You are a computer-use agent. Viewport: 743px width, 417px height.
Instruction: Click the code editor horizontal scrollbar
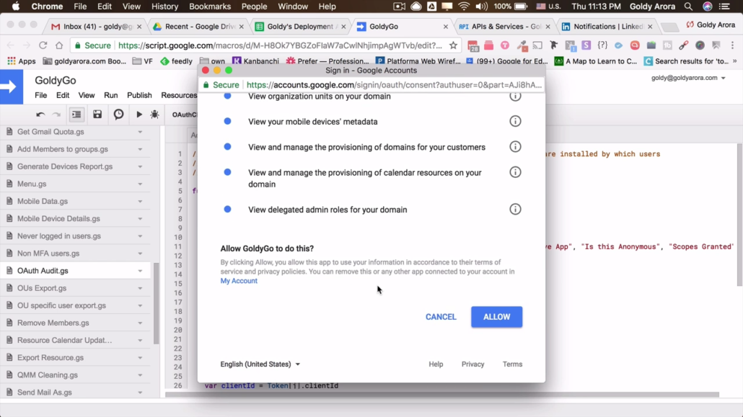(x=442, y=394)
